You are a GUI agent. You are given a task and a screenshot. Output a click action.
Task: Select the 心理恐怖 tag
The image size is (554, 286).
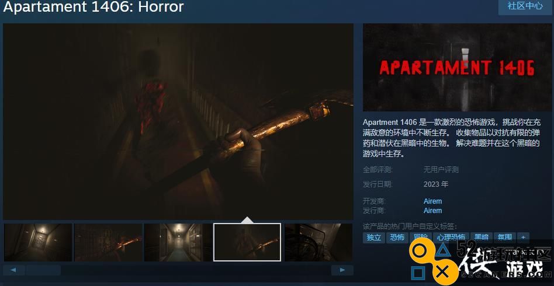click(451, 238)
